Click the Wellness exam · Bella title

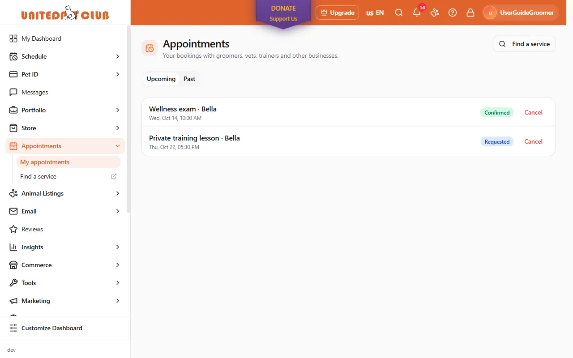click(183, 109)
